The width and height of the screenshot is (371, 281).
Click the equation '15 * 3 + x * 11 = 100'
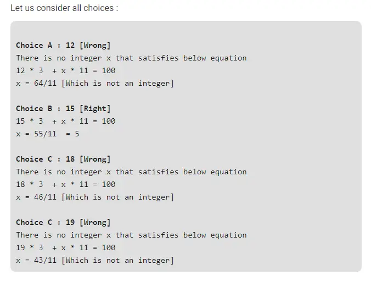(65, 121)
